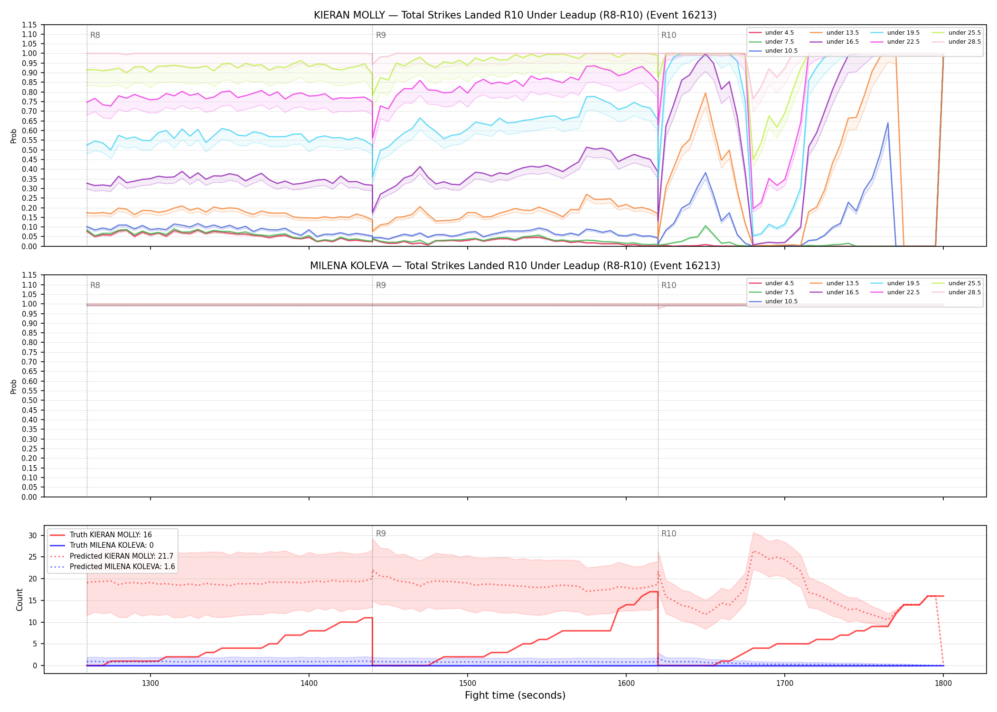Click the R8 marker in Milena Koleva chart
Image resolution: width=997 pixels, height=712 pixels.
click(x=95, y=285)
